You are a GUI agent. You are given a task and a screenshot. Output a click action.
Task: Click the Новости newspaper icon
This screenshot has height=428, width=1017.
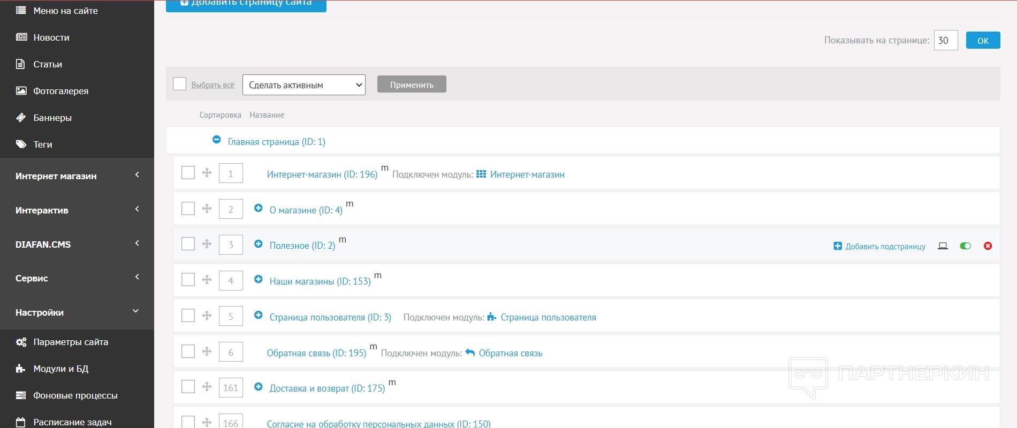21,37
